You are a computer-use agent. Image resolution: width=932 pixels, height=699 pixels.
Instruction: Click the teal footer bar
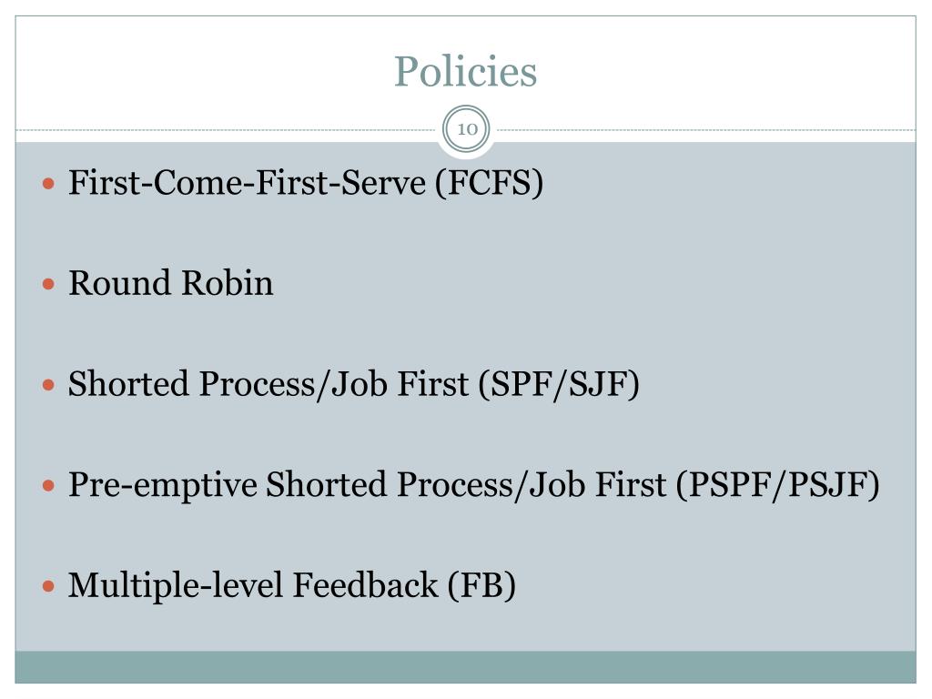[x=466, y=667]
